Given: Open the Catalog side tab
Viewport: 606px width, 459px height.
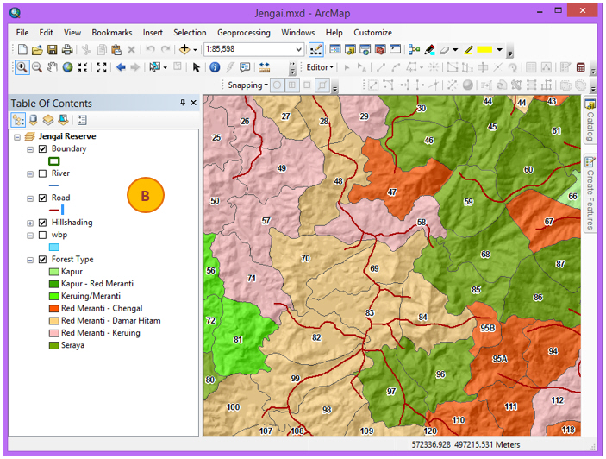Looking at the screenshot, I should coord(590,120).
